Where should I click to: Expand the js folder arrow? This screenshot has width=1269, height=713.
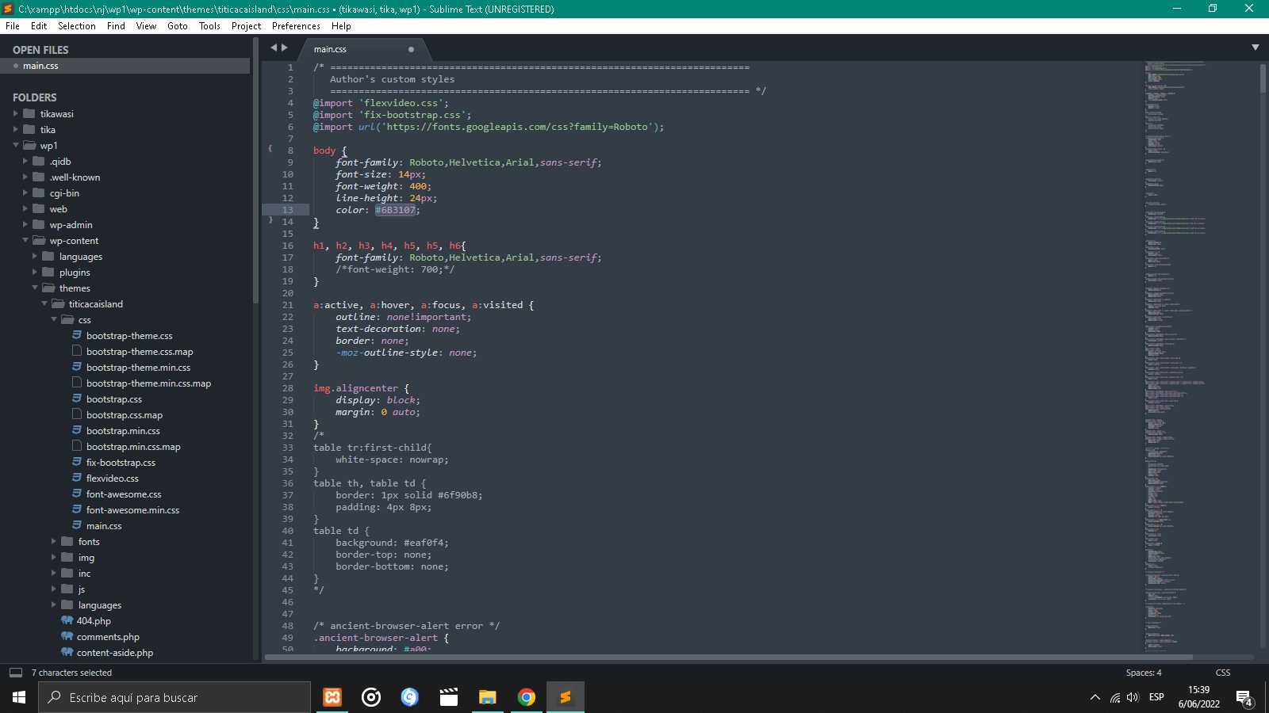click(x=54, y=589)
